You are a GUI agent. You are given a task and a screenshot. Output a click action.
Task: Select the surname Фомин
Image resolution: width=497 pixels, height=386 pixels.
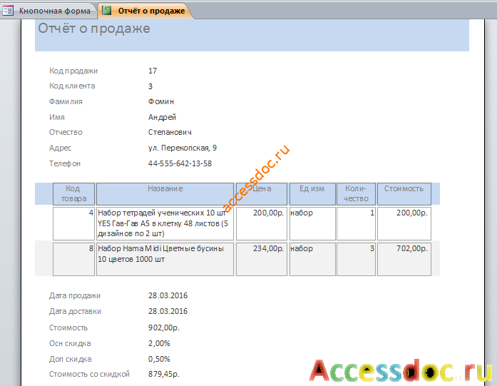point(161,101)
